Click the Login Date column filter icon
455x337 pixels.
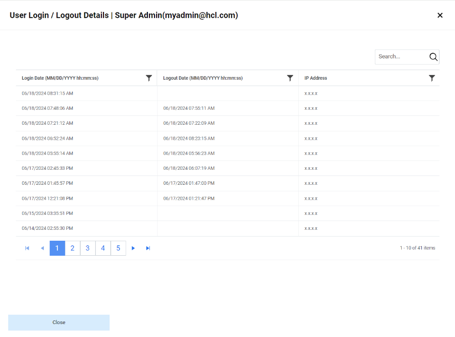149,78
